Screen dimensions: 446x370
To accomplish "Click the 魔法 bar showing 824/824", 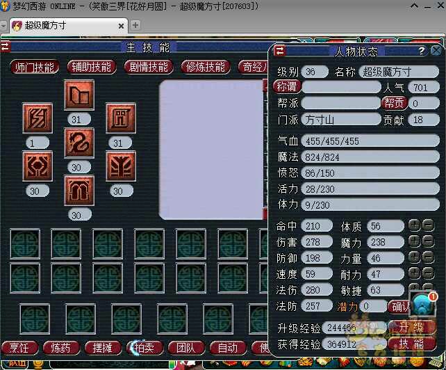I will (370, 156).
